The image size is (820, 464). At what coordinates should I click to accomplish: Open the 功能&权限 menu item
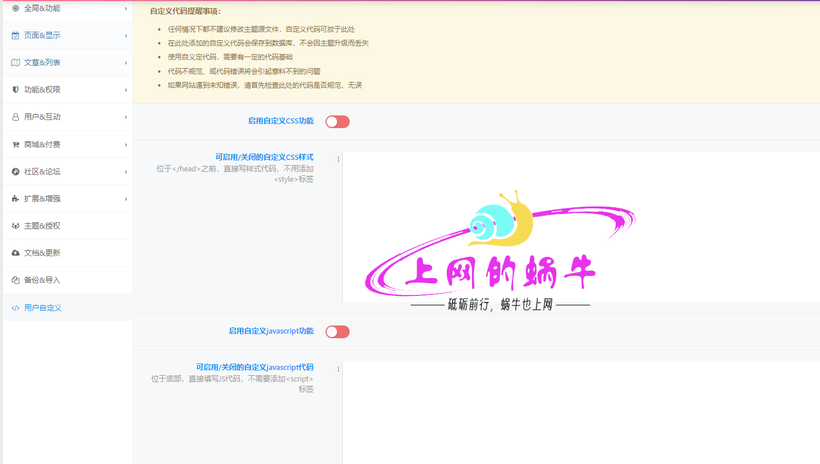coord(68,89)
